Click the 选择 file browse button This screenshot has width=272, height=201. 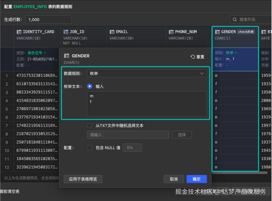coord(182,135)
